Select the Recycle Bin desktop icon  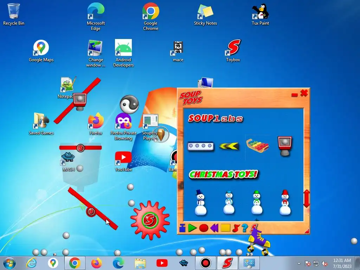(x=14, y=14)
